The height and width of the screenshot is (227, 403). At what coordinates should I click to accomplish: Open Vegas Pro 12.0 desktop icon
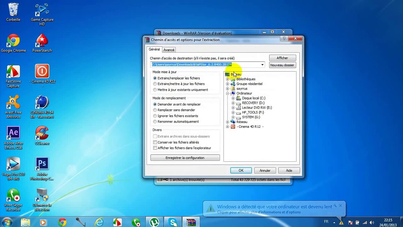pos(13,169)
